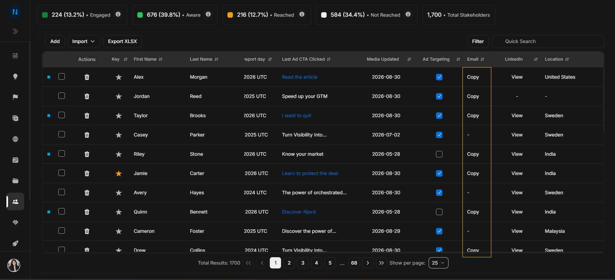615x280 pixels.
Task: Star Taylor Brooks as key stakeholder
Action: coord(119,116)
